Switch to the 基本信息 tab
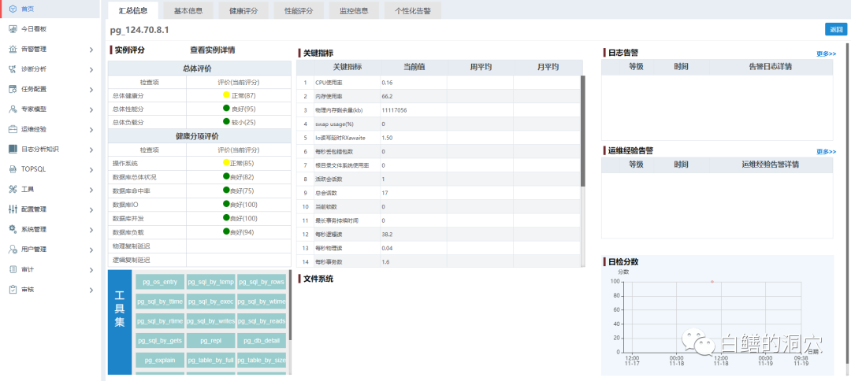This screenshot has height=381, width=851. [x=188, y=10]
